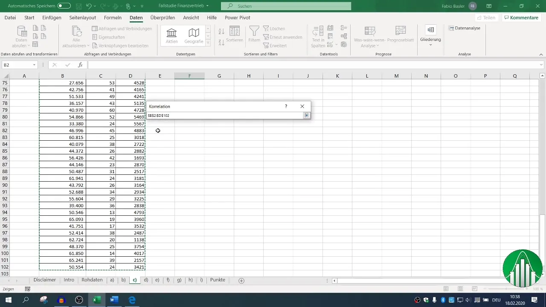Viewport: 546px width, 307px height.
Task: Open the Quick Access Toolbar customize dropdown
Action: (x=142, y=6)
